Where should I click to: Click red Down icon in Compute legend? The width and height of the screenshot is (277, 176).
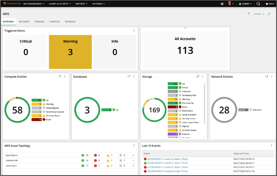(x=44, y=120)
